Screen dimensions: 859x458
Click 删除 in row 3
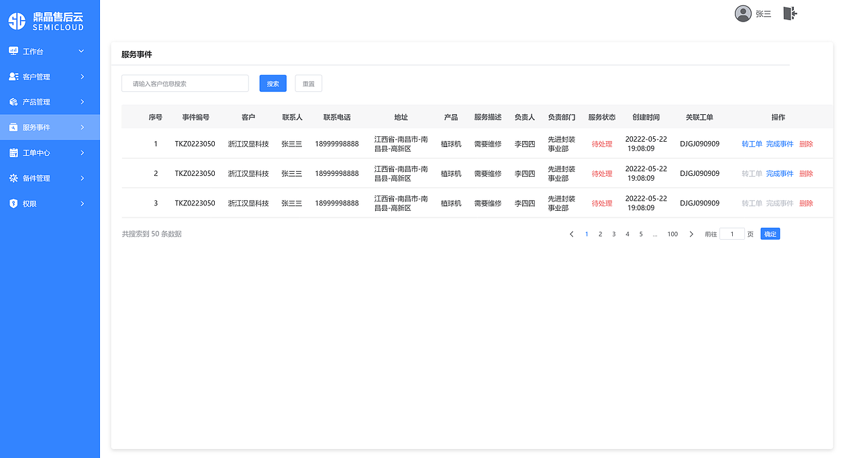pos(806,203)
